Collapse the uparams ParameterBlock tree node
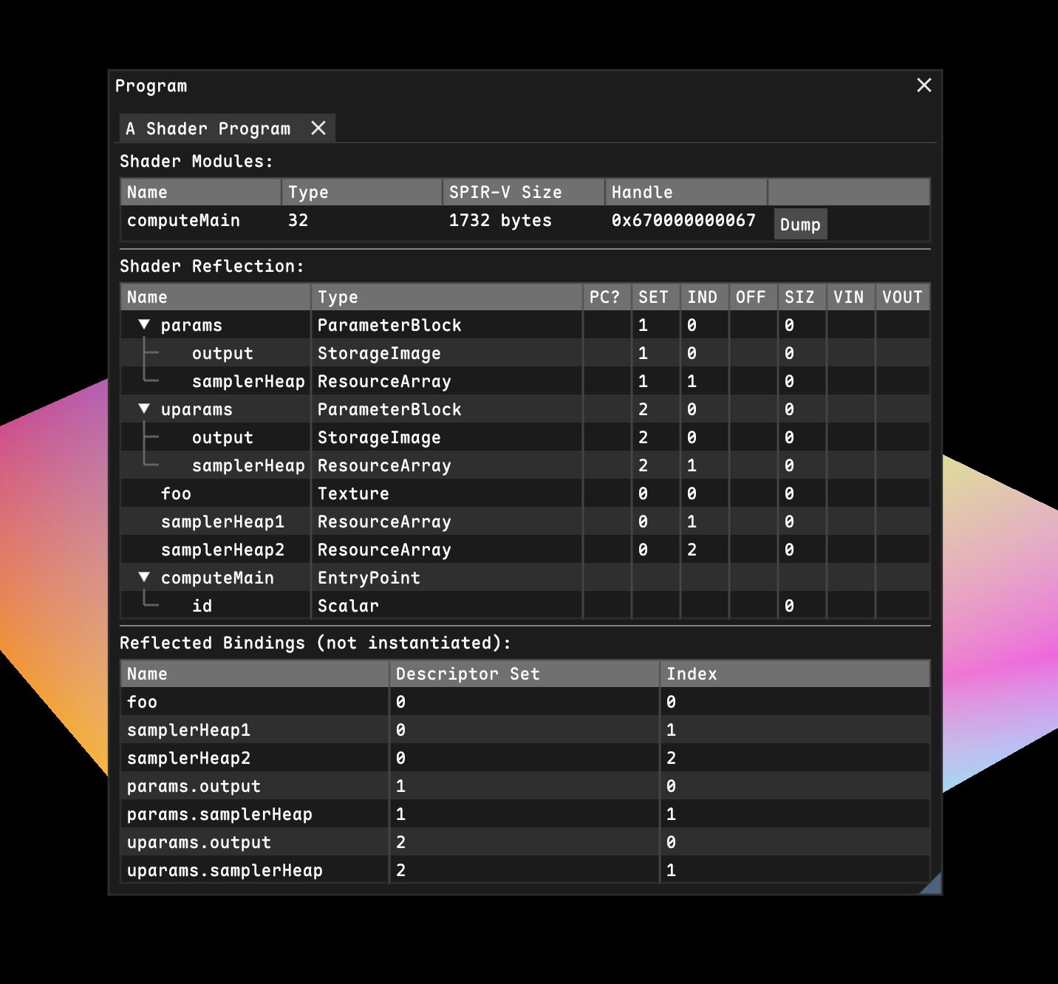The width and height of the screenshot is (1058, 984). (144, 409)
